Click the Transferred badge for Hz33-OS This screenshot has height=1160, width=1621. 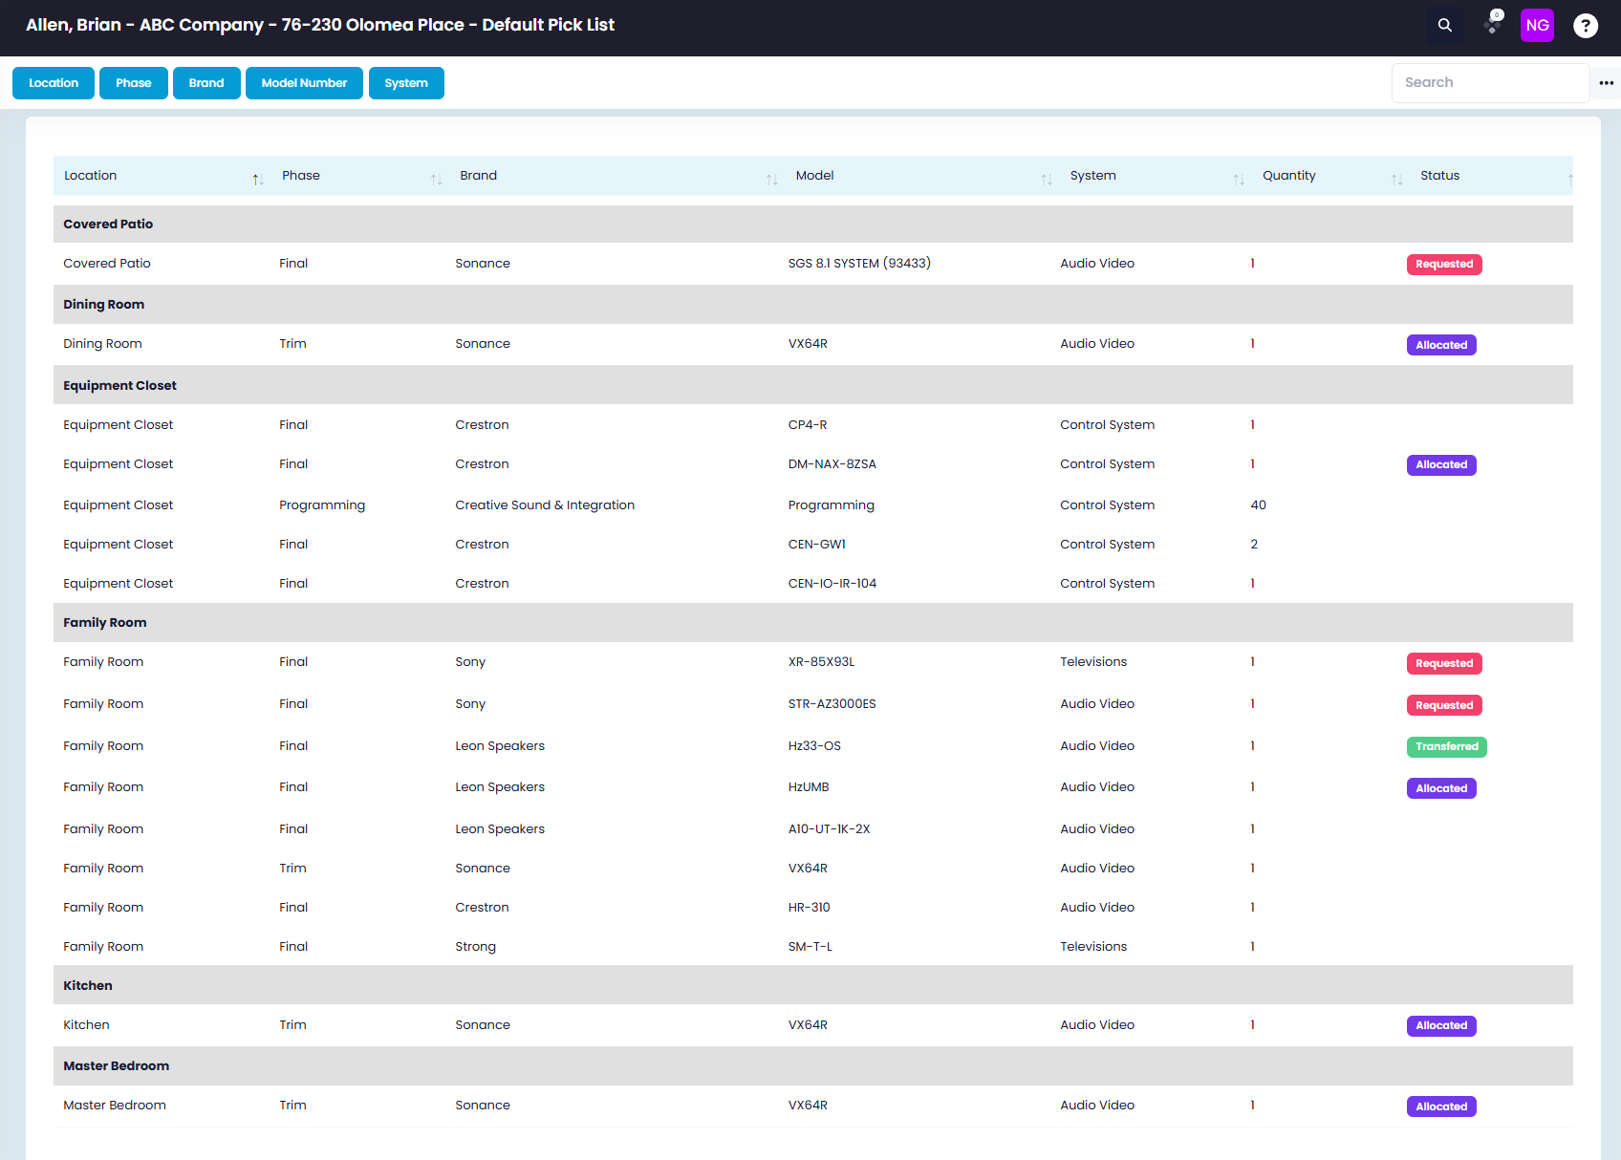tap(1447, 747)
